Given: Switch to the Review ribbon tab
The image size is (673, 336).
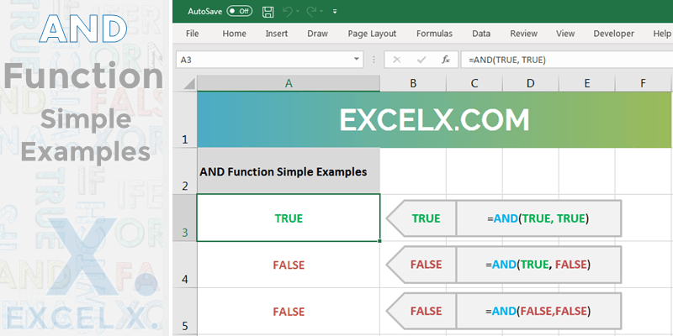Looking at the screenshot, I should [523, 34].
